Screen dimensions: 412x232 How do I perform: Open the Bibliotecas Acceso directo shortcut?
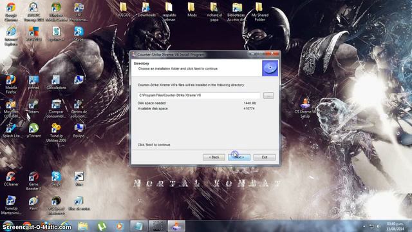(236, 12)
